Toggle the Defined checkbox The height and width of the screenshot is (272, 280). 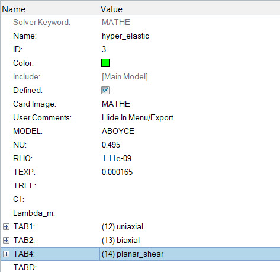click(x=105, y=90)
